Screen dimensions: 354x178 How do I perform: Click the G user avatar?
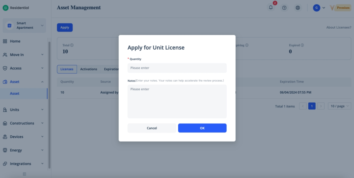coord(316,8)
